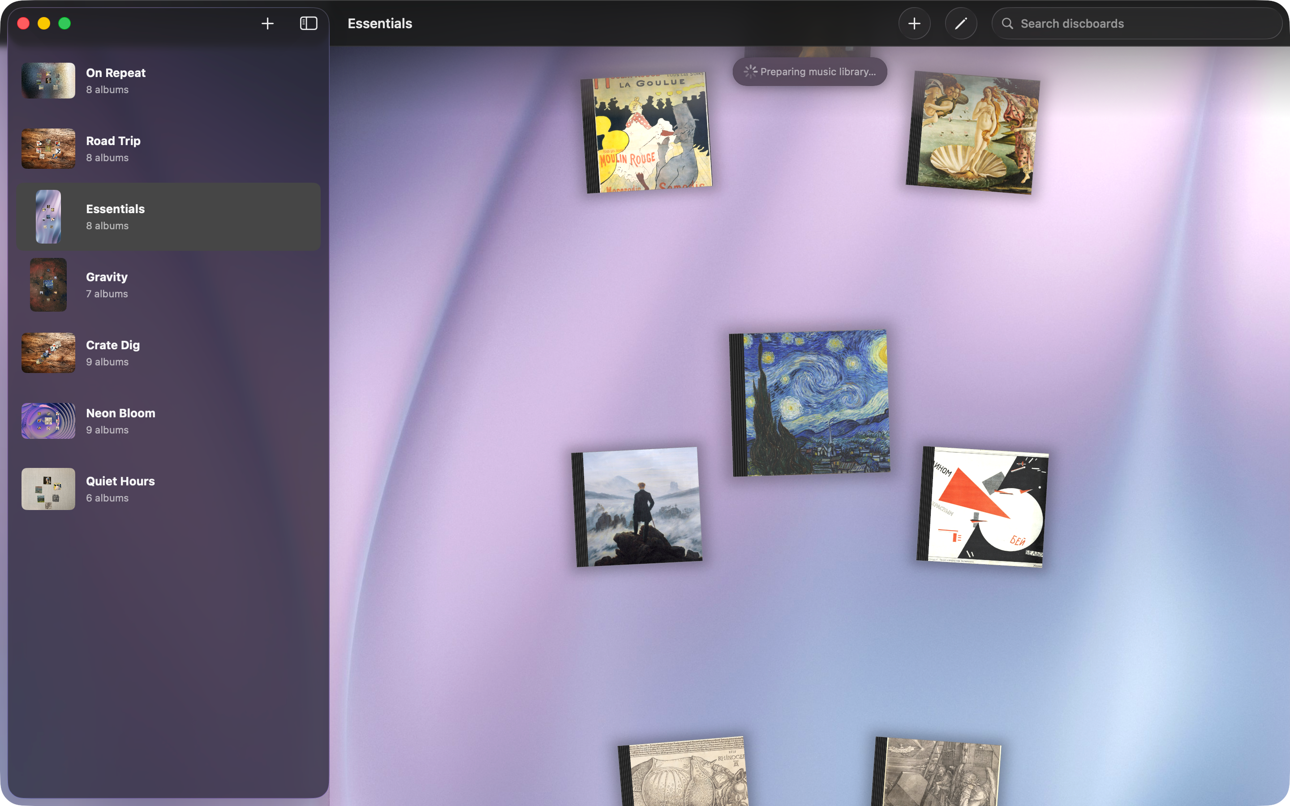Click the Essentials title in the toolbar
1290x806 pixels.
[379, 23]
